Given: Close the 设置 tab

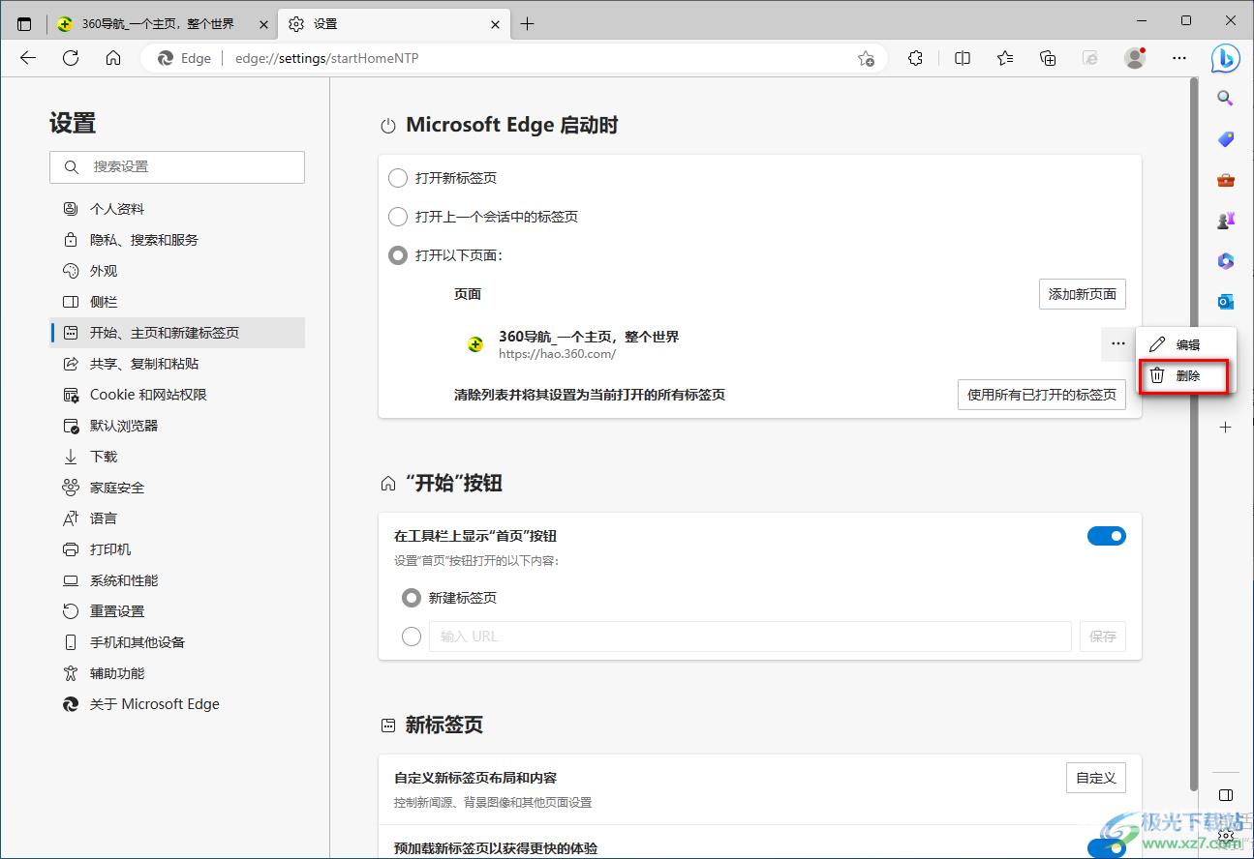Looking at the screenshot, I should (495, 24).
